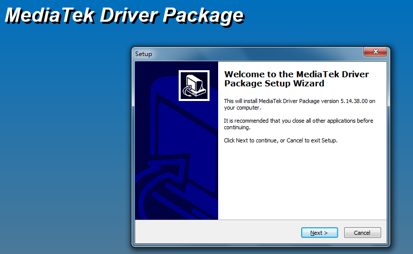This screenshot has width=413, height=254.
Task: Cancel the MediaTek driver installation
Action: [362, 233]
